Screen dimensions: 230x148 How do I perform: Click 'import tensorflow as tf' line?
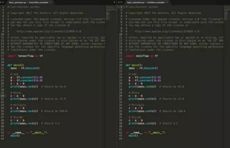pyautogui.click(x=25, y=56)
